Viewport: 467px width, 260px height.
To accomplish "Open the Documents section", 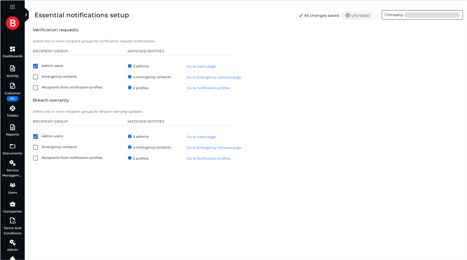I will coord(12,149).
